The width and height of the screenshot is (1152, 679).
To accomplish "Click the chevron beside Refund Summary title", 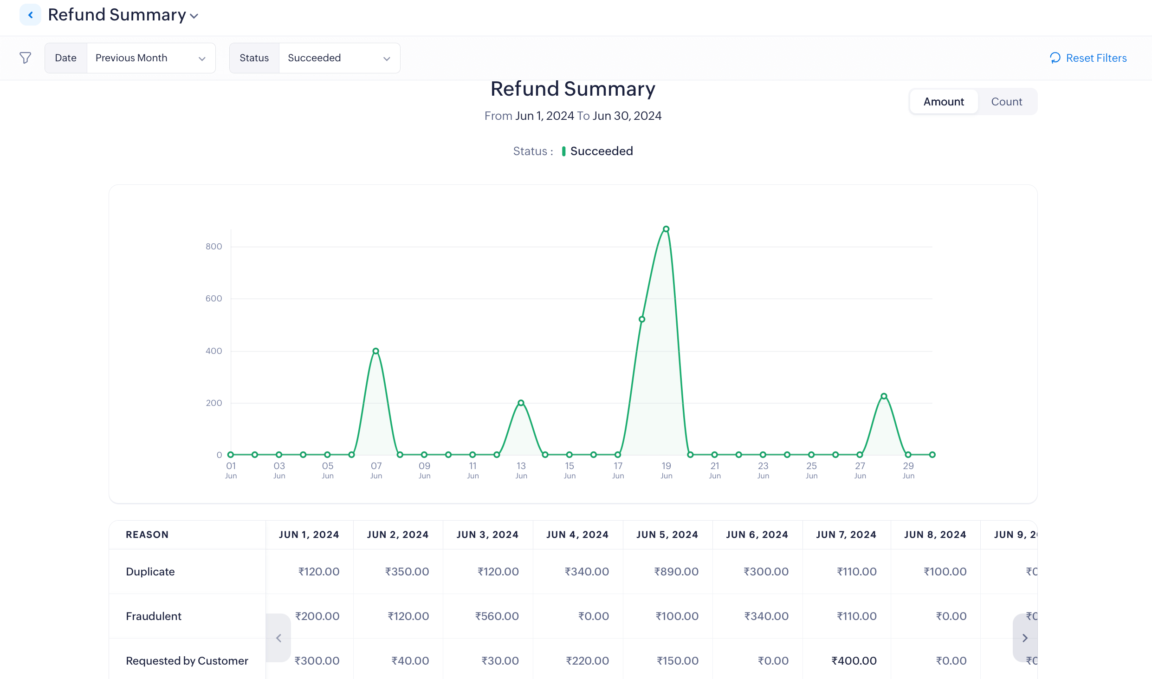I will tap(194, 16).
